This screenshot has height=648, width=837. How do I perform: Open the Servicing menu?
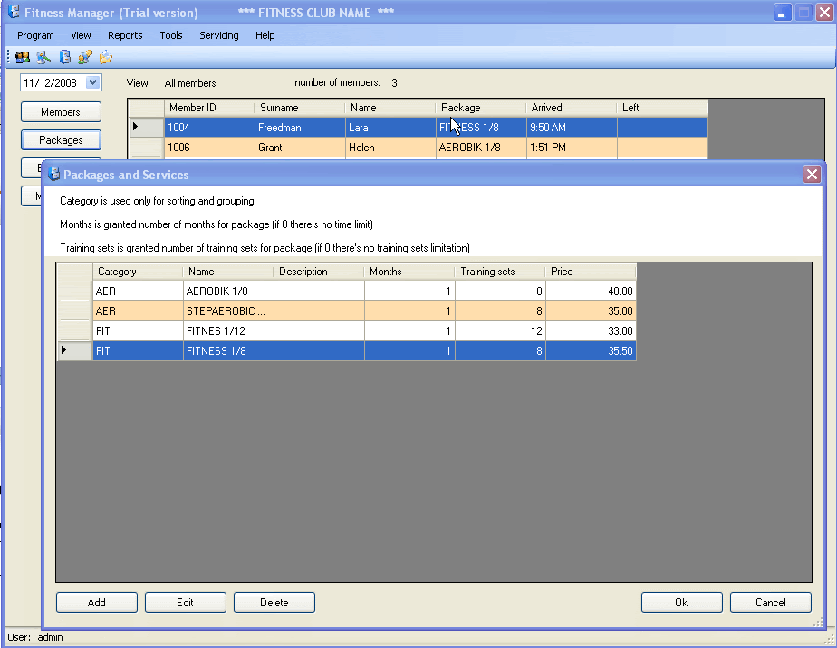point(219,35)
